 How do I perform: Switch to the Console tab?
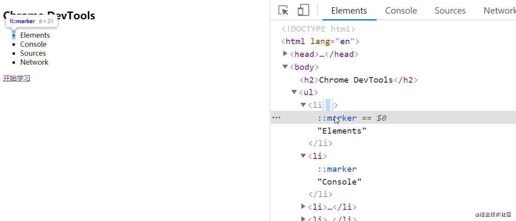[401, 11]
